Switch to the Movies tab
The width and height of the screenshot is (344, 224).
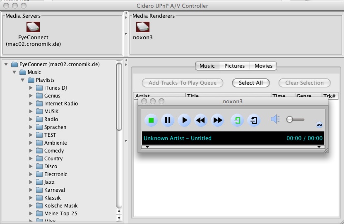pyautogui.click(x=263, y=66)
